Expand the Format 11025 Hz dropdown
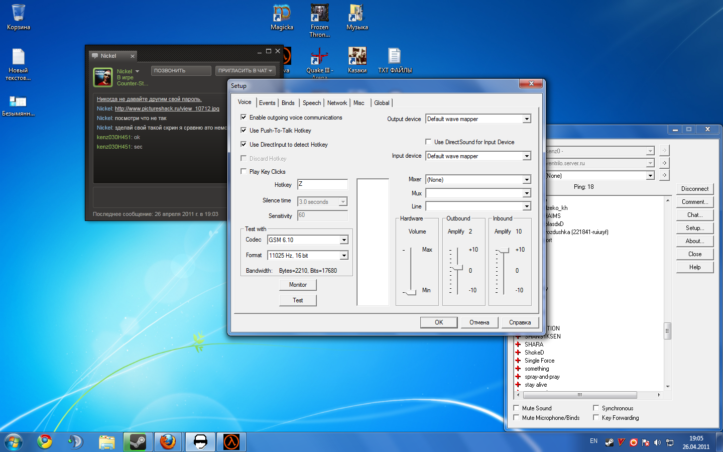723x452 pixels. point(344,256)
